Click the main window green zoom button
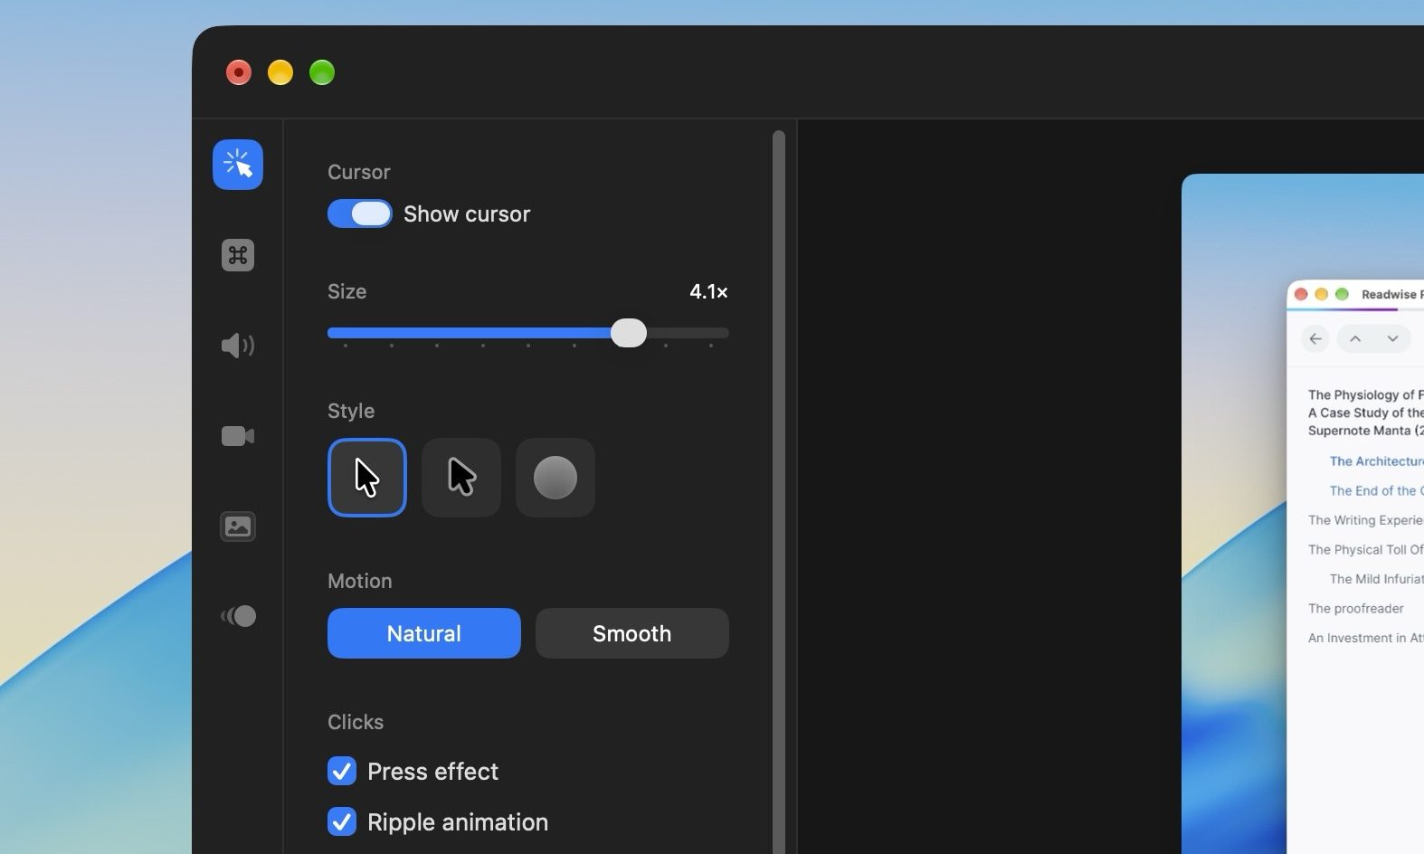Screen dimensions: 1424x854 322,72
